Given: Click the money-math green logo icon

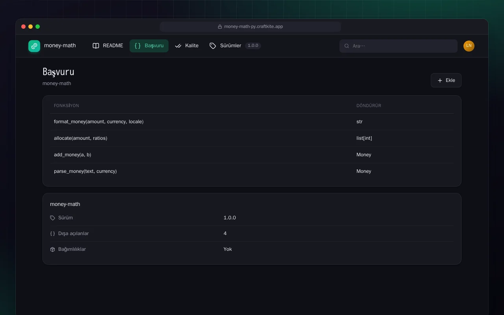Looking at the screenshot, I should tap(34, 46).
